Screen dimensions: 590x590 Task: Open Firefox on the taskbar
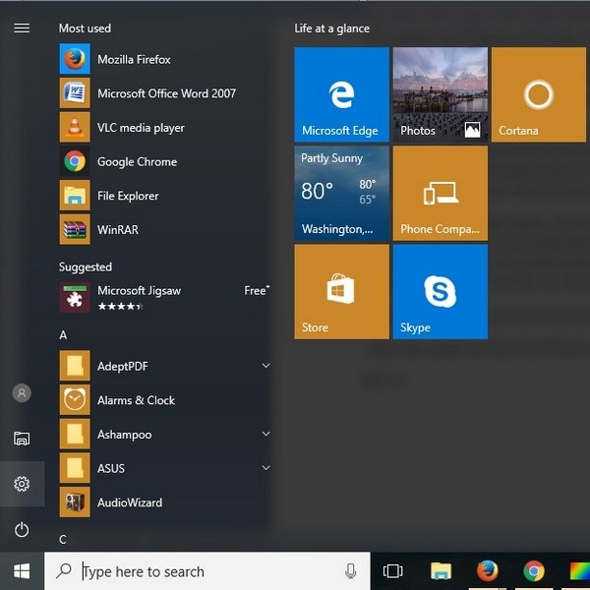[488, 570]
